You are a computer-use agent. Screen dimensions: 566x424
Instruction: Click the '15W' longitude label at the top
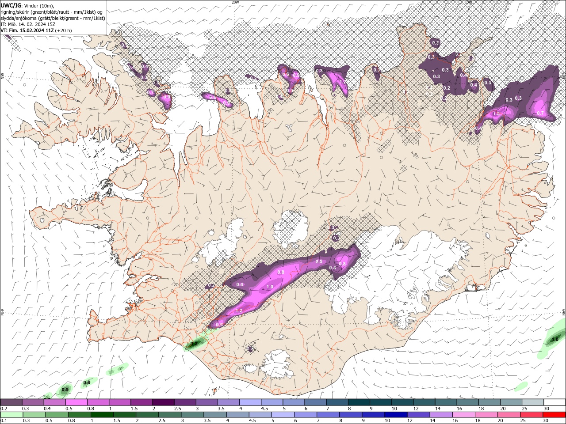click(x=468, y=2)
